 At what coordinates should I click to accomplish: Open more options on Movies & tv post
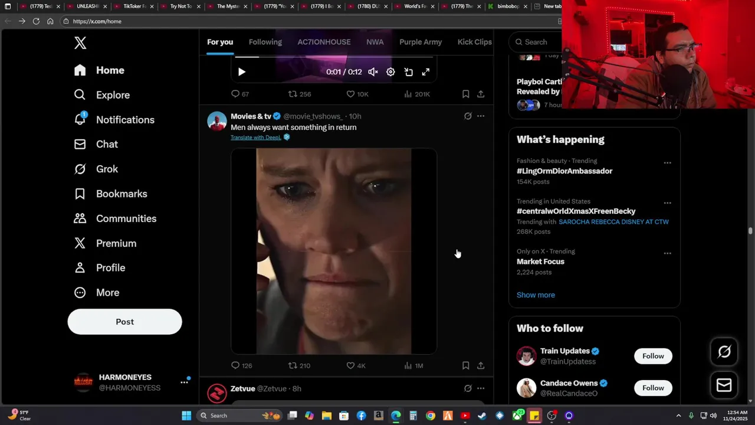pyautogui.click(x=481, y=116)
